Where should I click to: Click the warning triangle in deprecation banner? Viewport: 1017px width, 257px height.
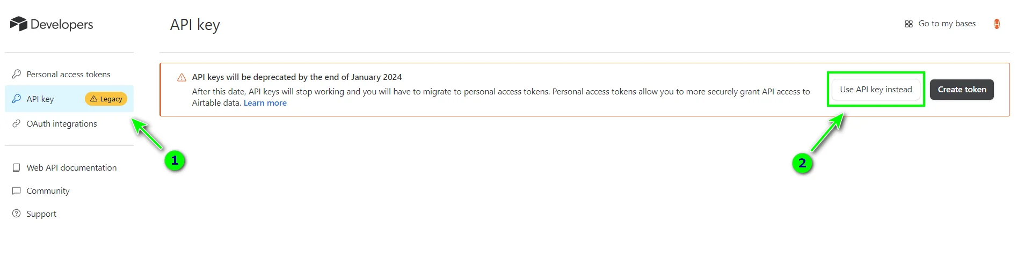point(182,77)
